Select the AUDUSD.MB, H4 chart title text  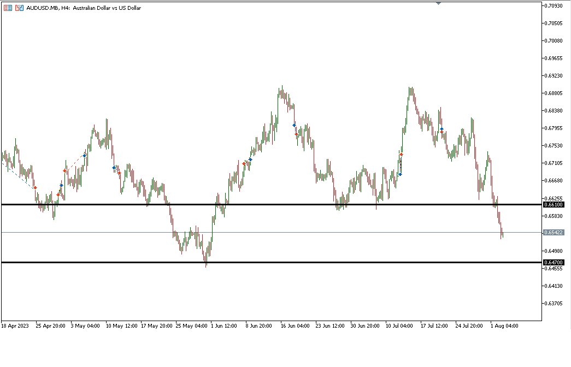[x=84, y=8]
